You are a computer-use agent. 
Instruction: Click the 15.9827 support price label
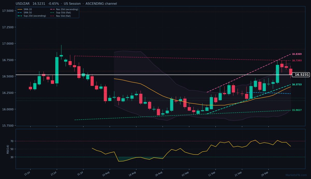click(x=297, y=110)
